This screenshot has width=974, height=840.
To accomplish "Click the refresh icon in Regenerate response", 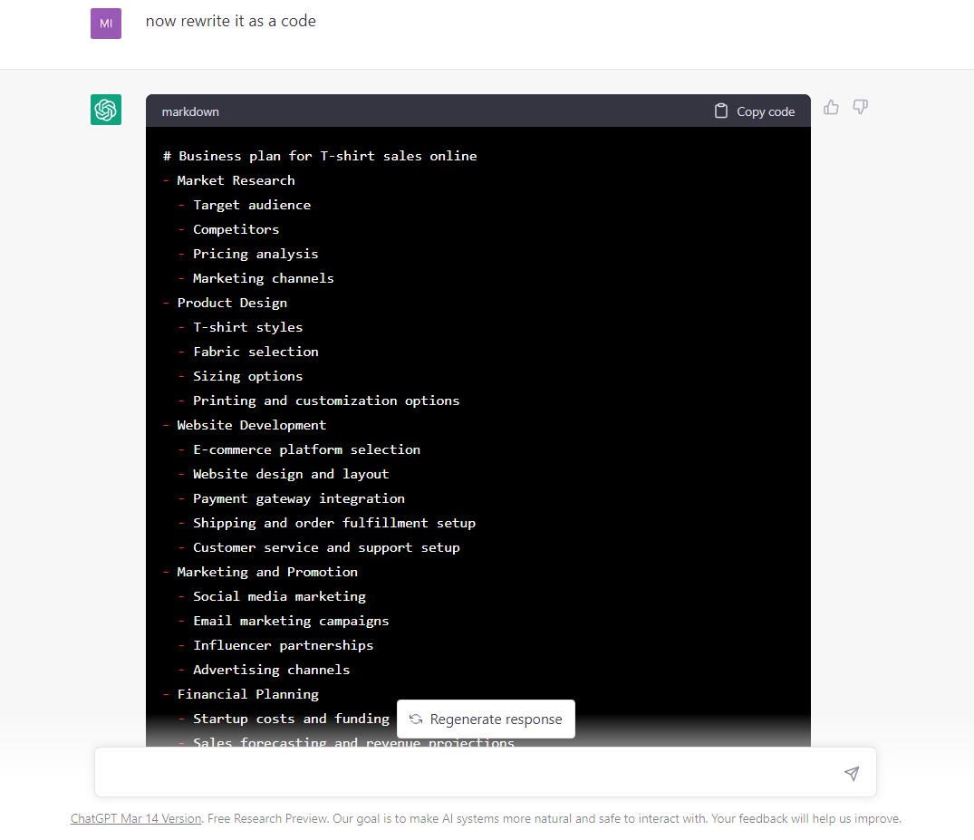I will tap(416, 719).
